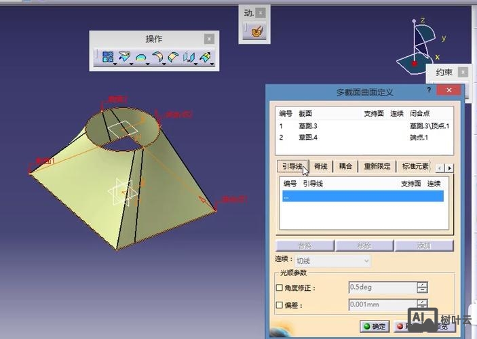This screenshot has width=477, height=339.
Task: Close the 动. toolbar
Action: pyautogui.click(x=260, y=13)
